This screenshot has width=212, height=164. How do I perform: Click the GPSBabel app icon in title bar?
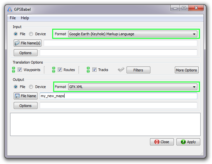(10, 9)
